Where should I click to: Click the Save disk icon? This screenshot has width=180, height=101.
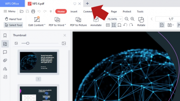[27, 11]
